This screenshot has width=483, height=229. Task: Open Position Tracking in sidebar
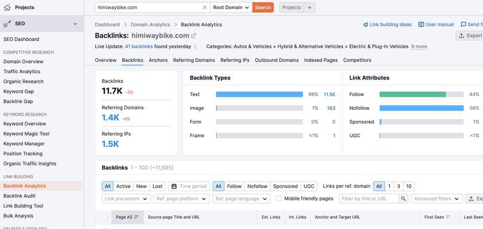click(23, 154)
